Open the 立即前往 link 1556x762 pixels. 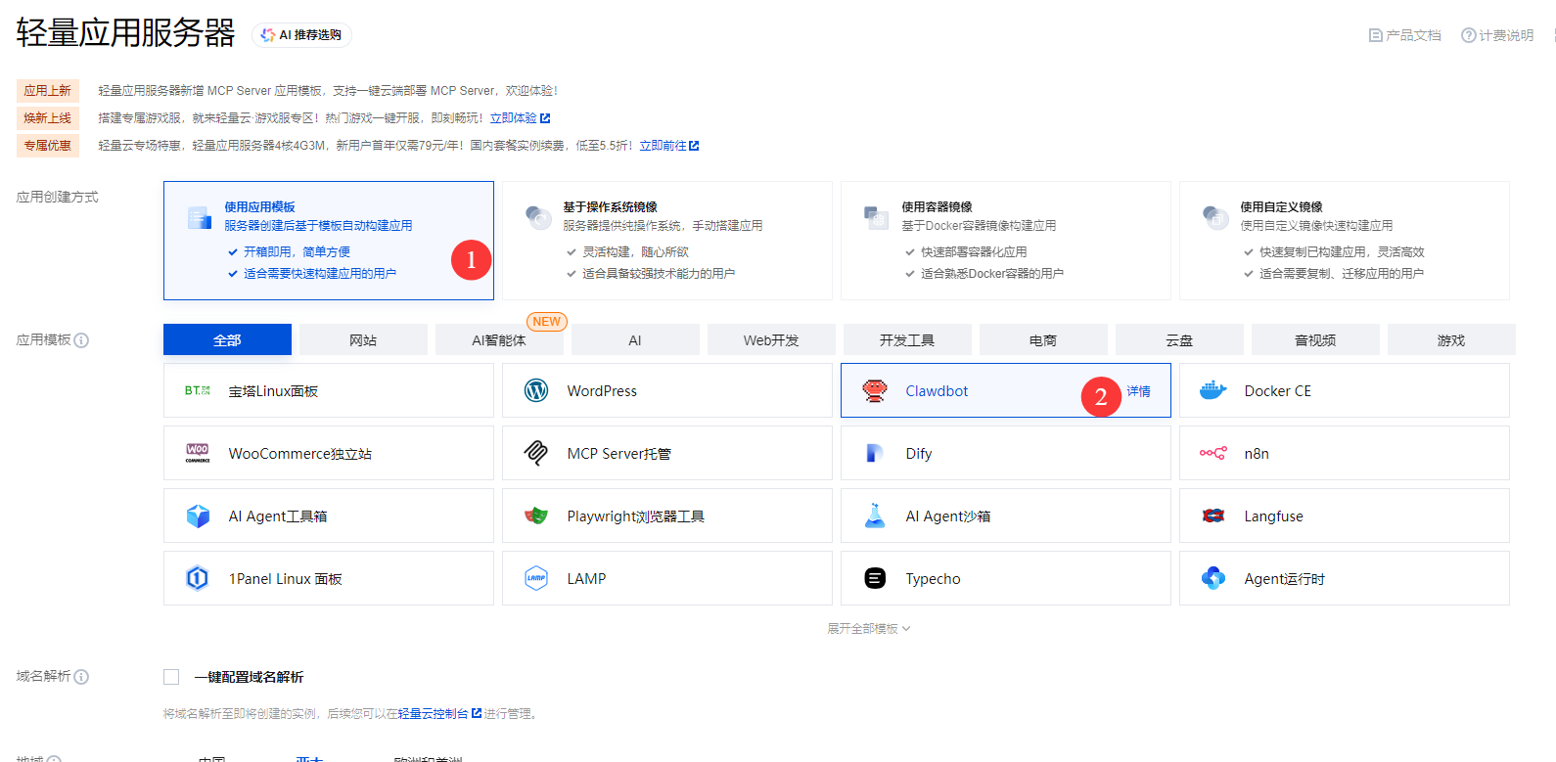coord(669,146)
